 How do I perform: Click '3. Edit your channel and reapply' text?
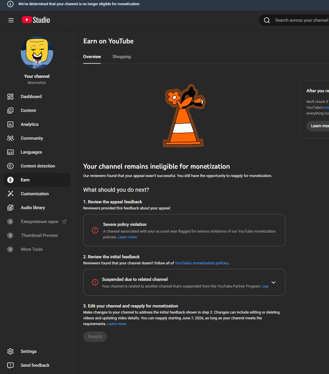pos(131,306)
